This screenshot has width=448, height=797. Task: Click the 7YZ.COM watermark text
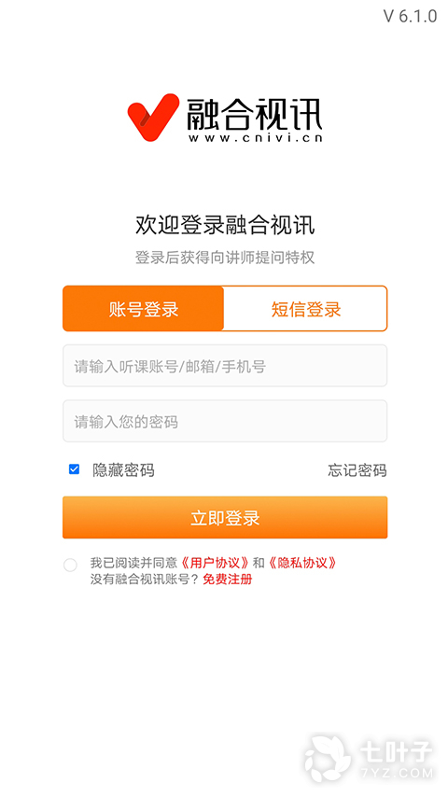point(397,773)
